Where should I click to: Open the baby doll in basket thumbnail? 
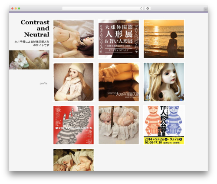tap(118, 125)
